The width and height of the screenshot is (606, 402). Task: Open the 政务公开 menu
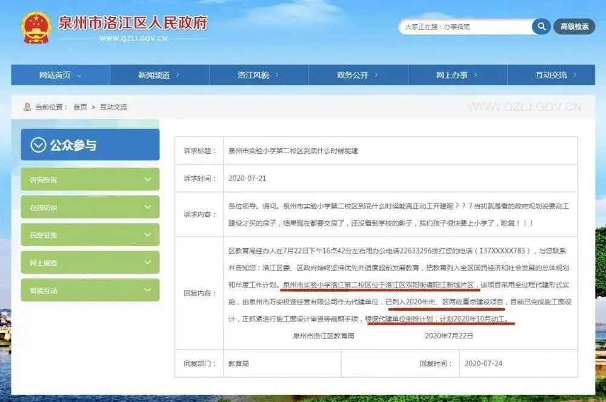point(358,75)
